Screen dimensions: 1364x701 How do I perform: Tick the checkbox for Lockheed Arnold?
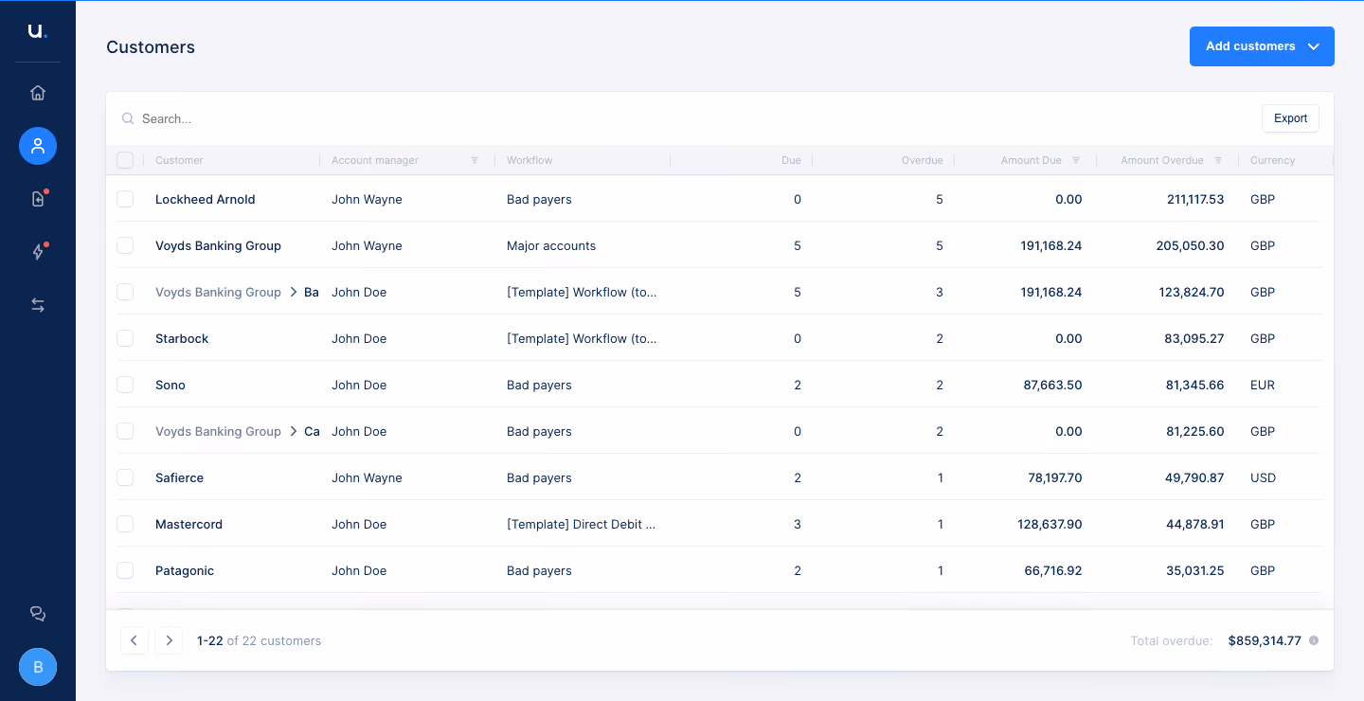tap(125, 199)
